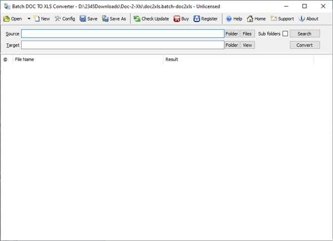Expand the Open dropdown arrow
This screenshot has width=333, height=241.
click(x=29, y=19)
